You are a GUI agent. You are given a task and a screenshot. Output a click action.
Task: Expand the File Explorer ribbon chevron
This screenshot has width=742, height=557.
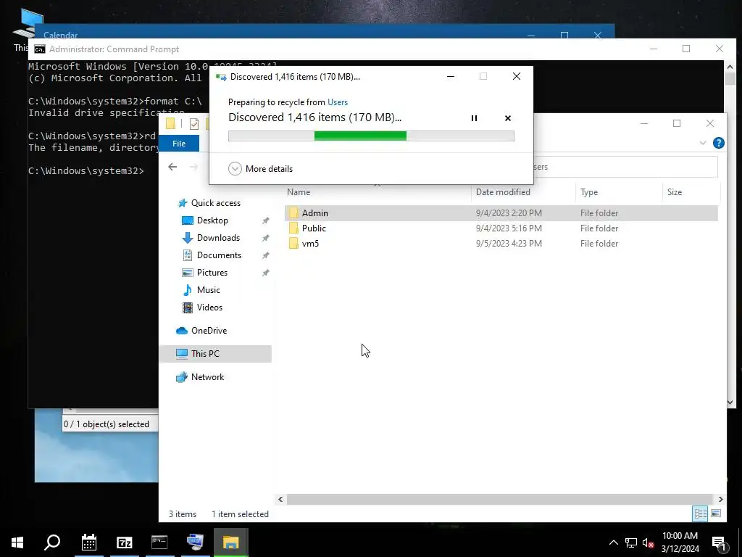point(703,143)
